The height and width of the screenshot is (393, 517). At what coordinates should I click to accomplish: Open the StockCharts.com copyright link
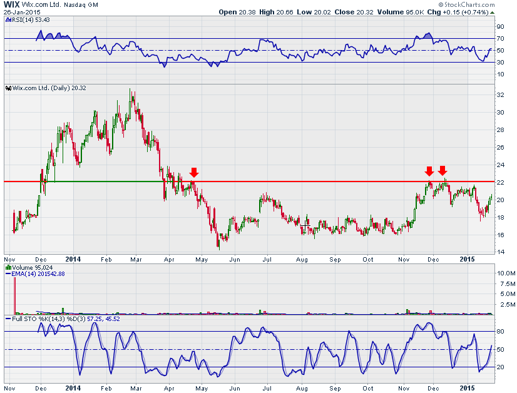466,4
